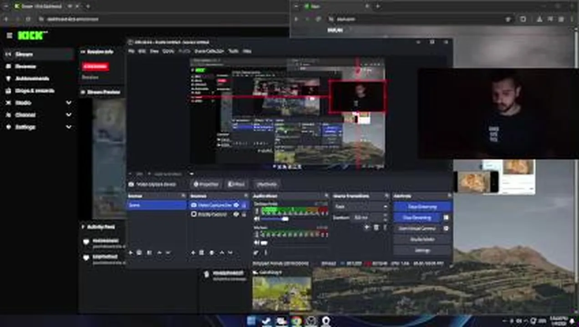This screenshot has width=579, height=327.
Task: Move selected source down
Action: point(230,253)
